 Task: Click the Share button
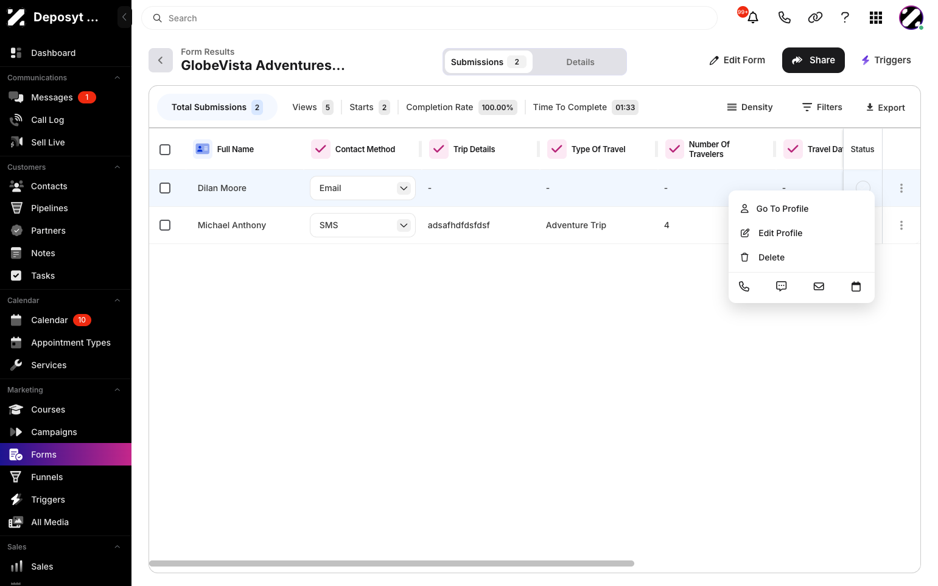813,60
